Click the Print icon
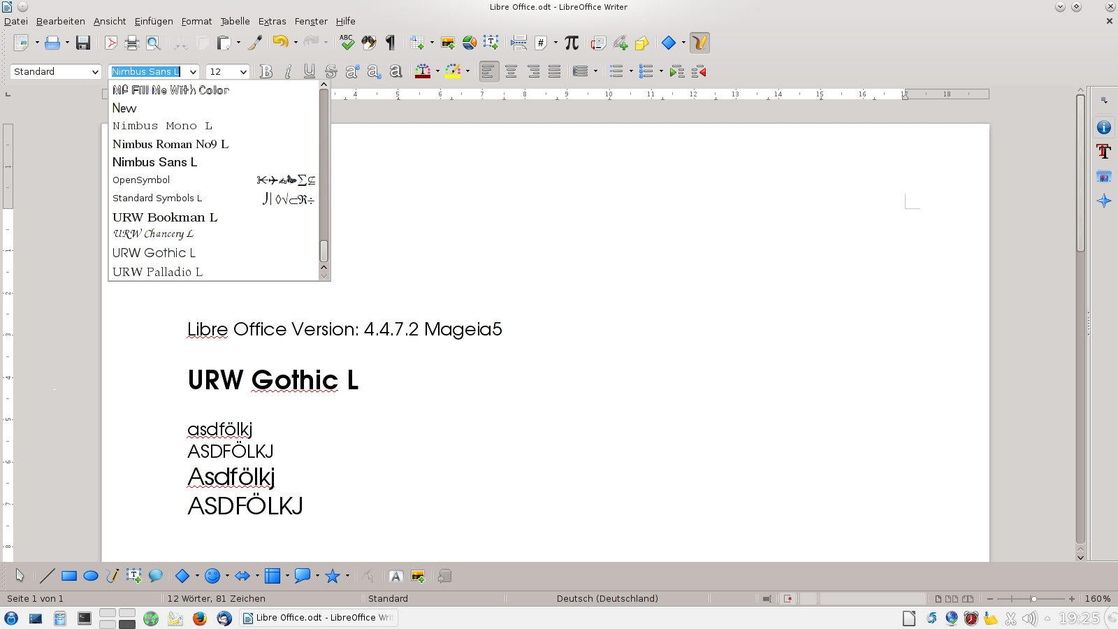 tap(132, 43)
